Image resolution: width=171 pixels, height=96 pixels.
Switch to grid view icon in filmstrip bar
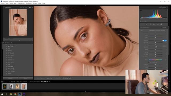(10, 82)
